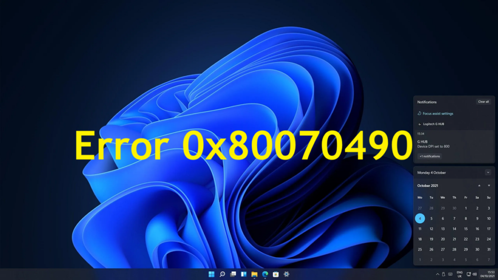Viewport: 498px width, 280px height.
Task: Open the Start menu
Action: [x=212, y=274]
